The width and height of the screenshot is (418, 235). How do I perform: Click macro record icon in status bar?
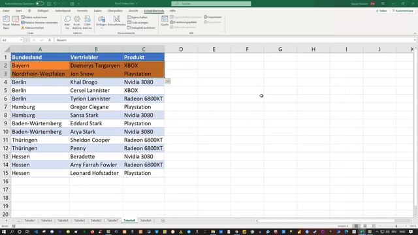14,226
